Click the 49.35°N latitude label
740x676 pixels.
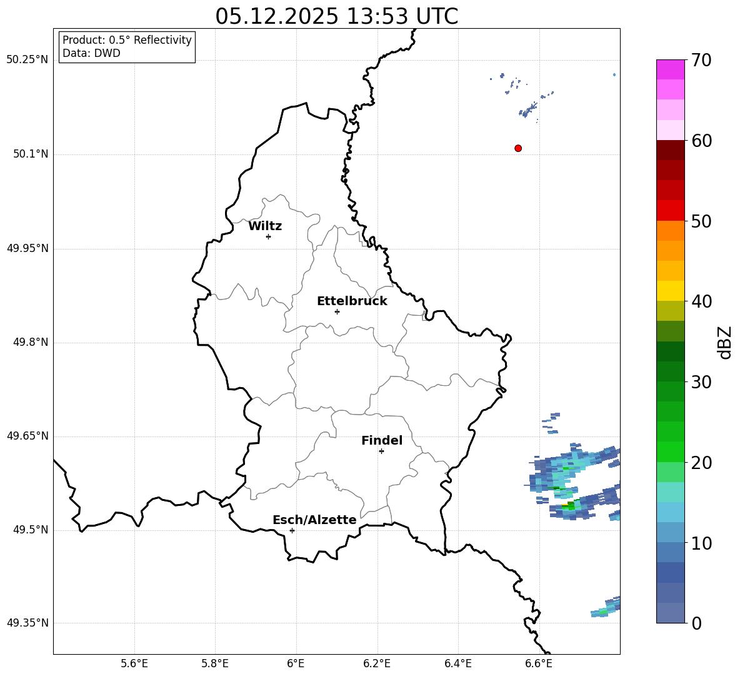click(27, 623)
